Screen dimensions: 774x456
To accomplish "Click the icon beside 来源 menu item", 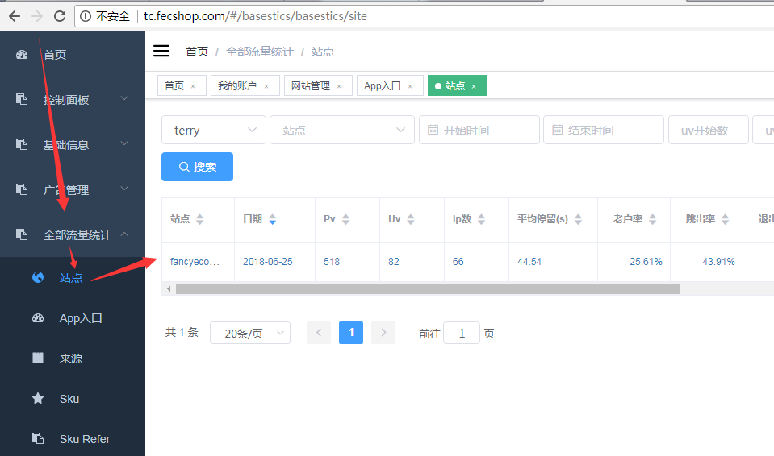I will point(38,358).
